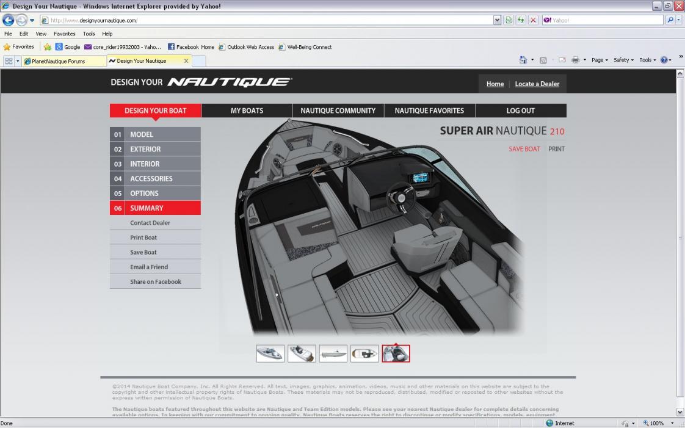Click the Read Mail envelope icon
Image resolution: width=685 pixels, height=428 pixels.
point(562,60)
